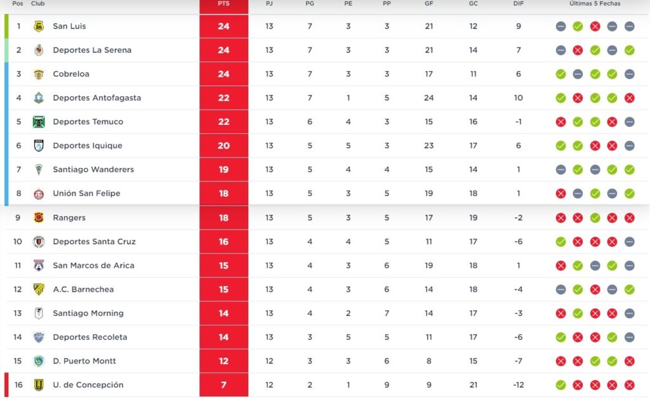Click the red points cell for Deportes Recoleta
The width and height of the screenshot is (650, 399).
click(223, 337)
